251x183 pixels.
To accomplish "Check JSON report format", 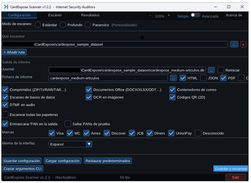I will coord(203,78).
